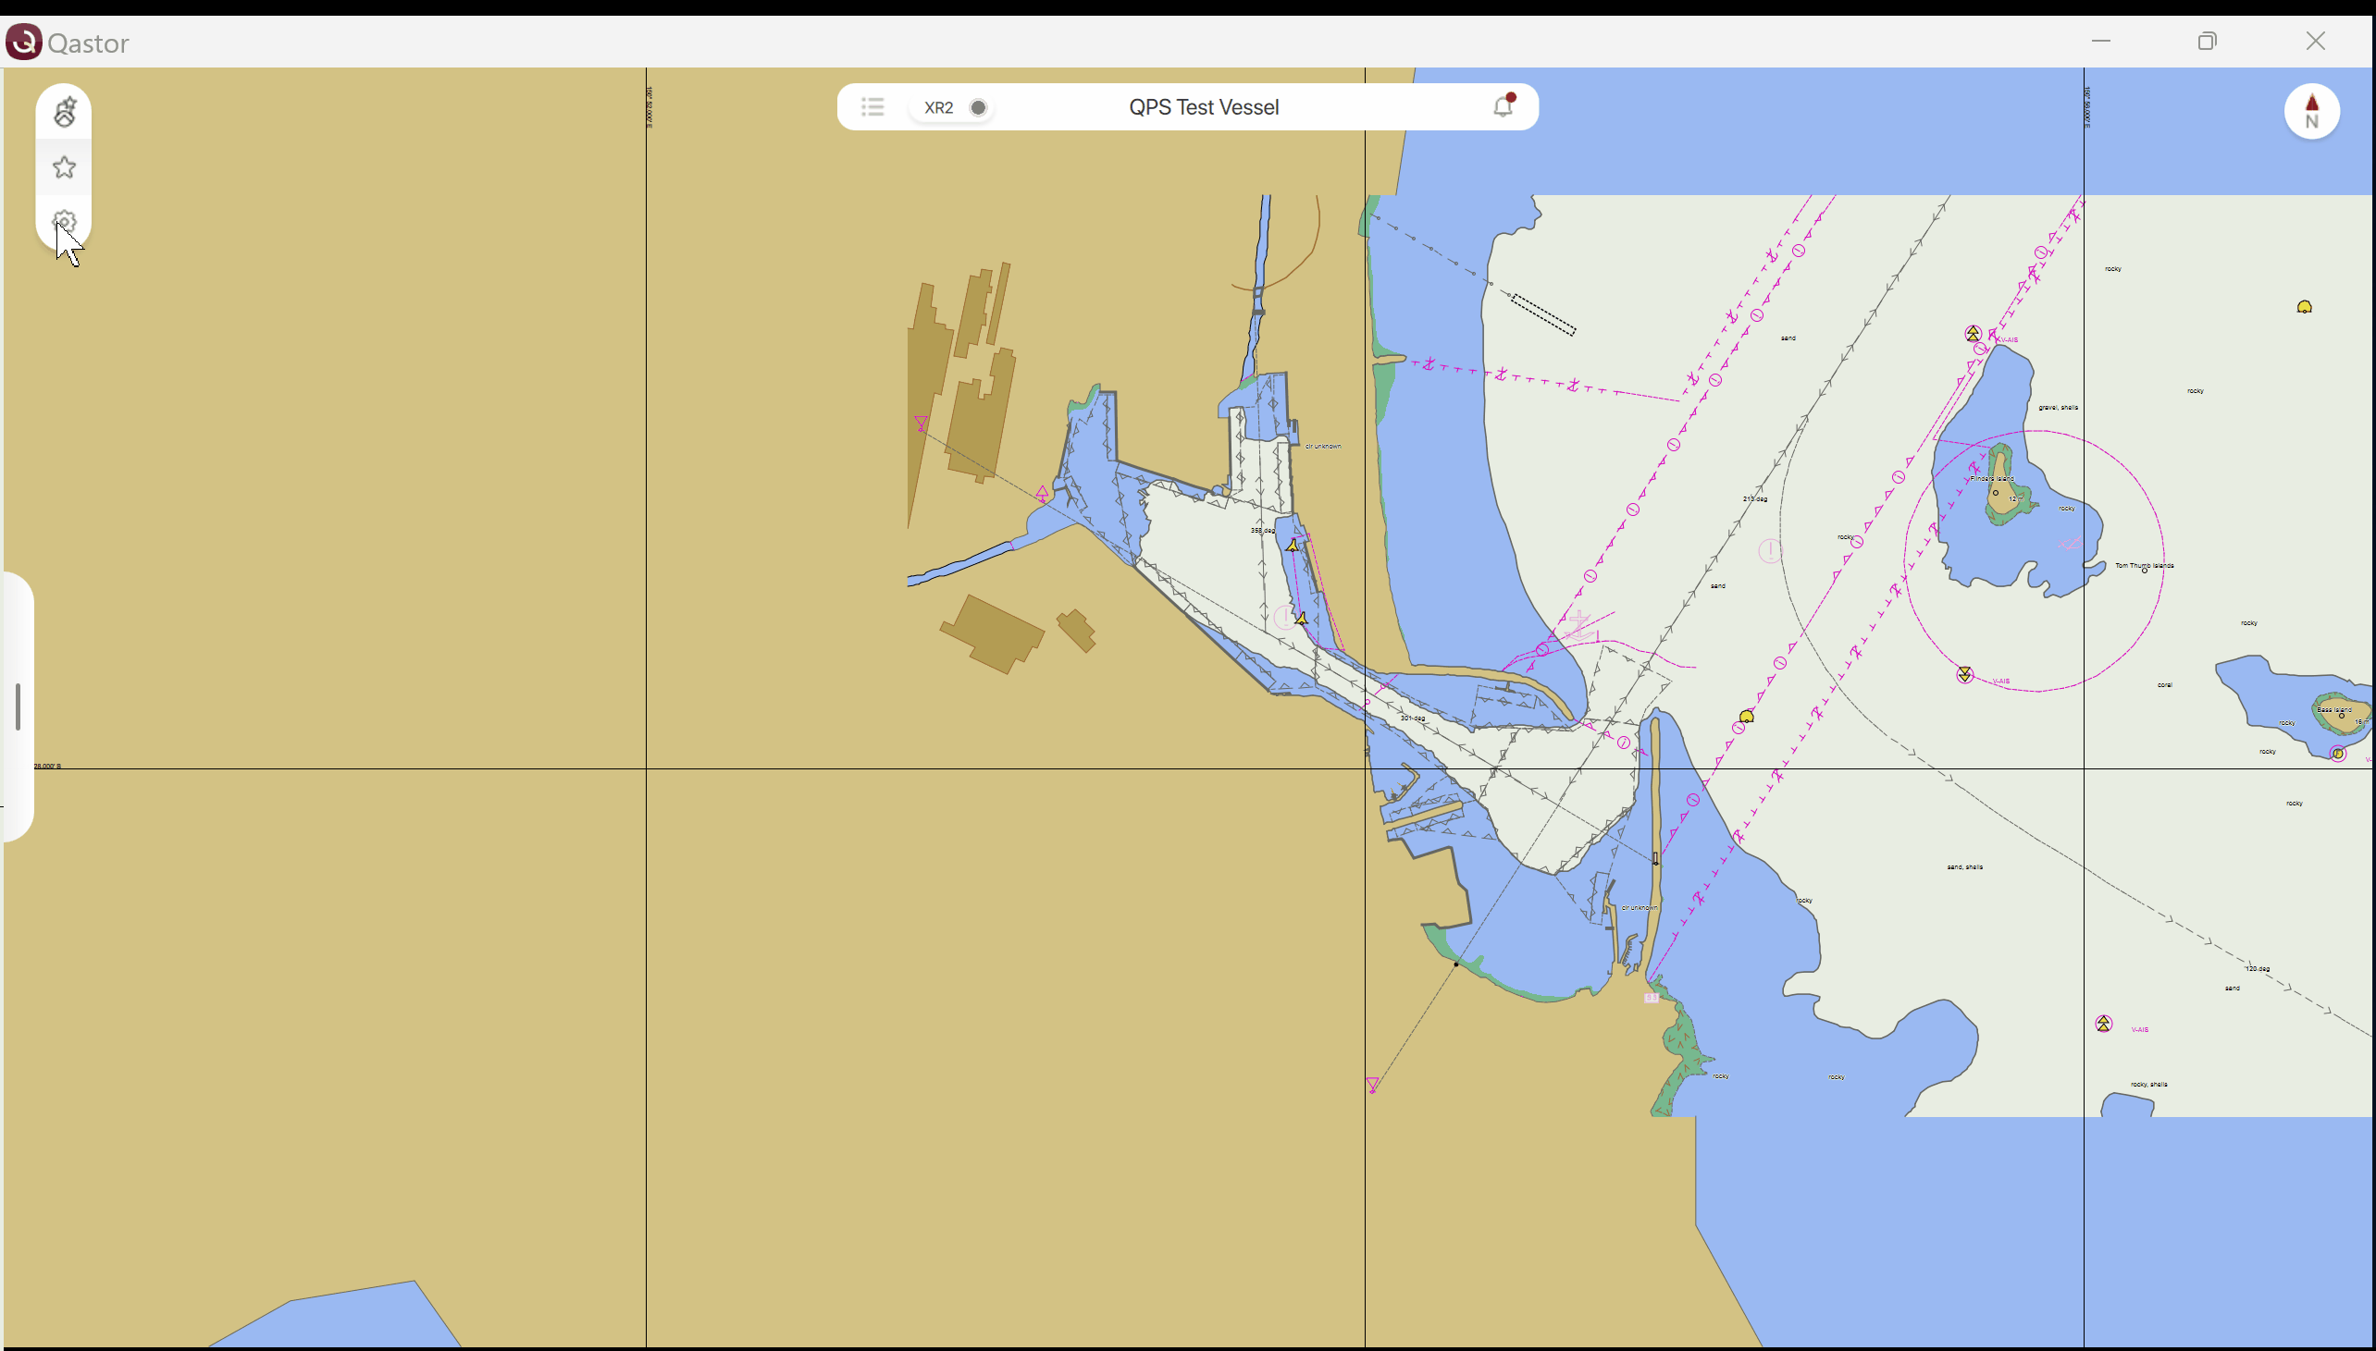Select the V-AIS marker north of Finders Island
The height and width of the screenshot is (1351, 2376).
(1974, 333)
